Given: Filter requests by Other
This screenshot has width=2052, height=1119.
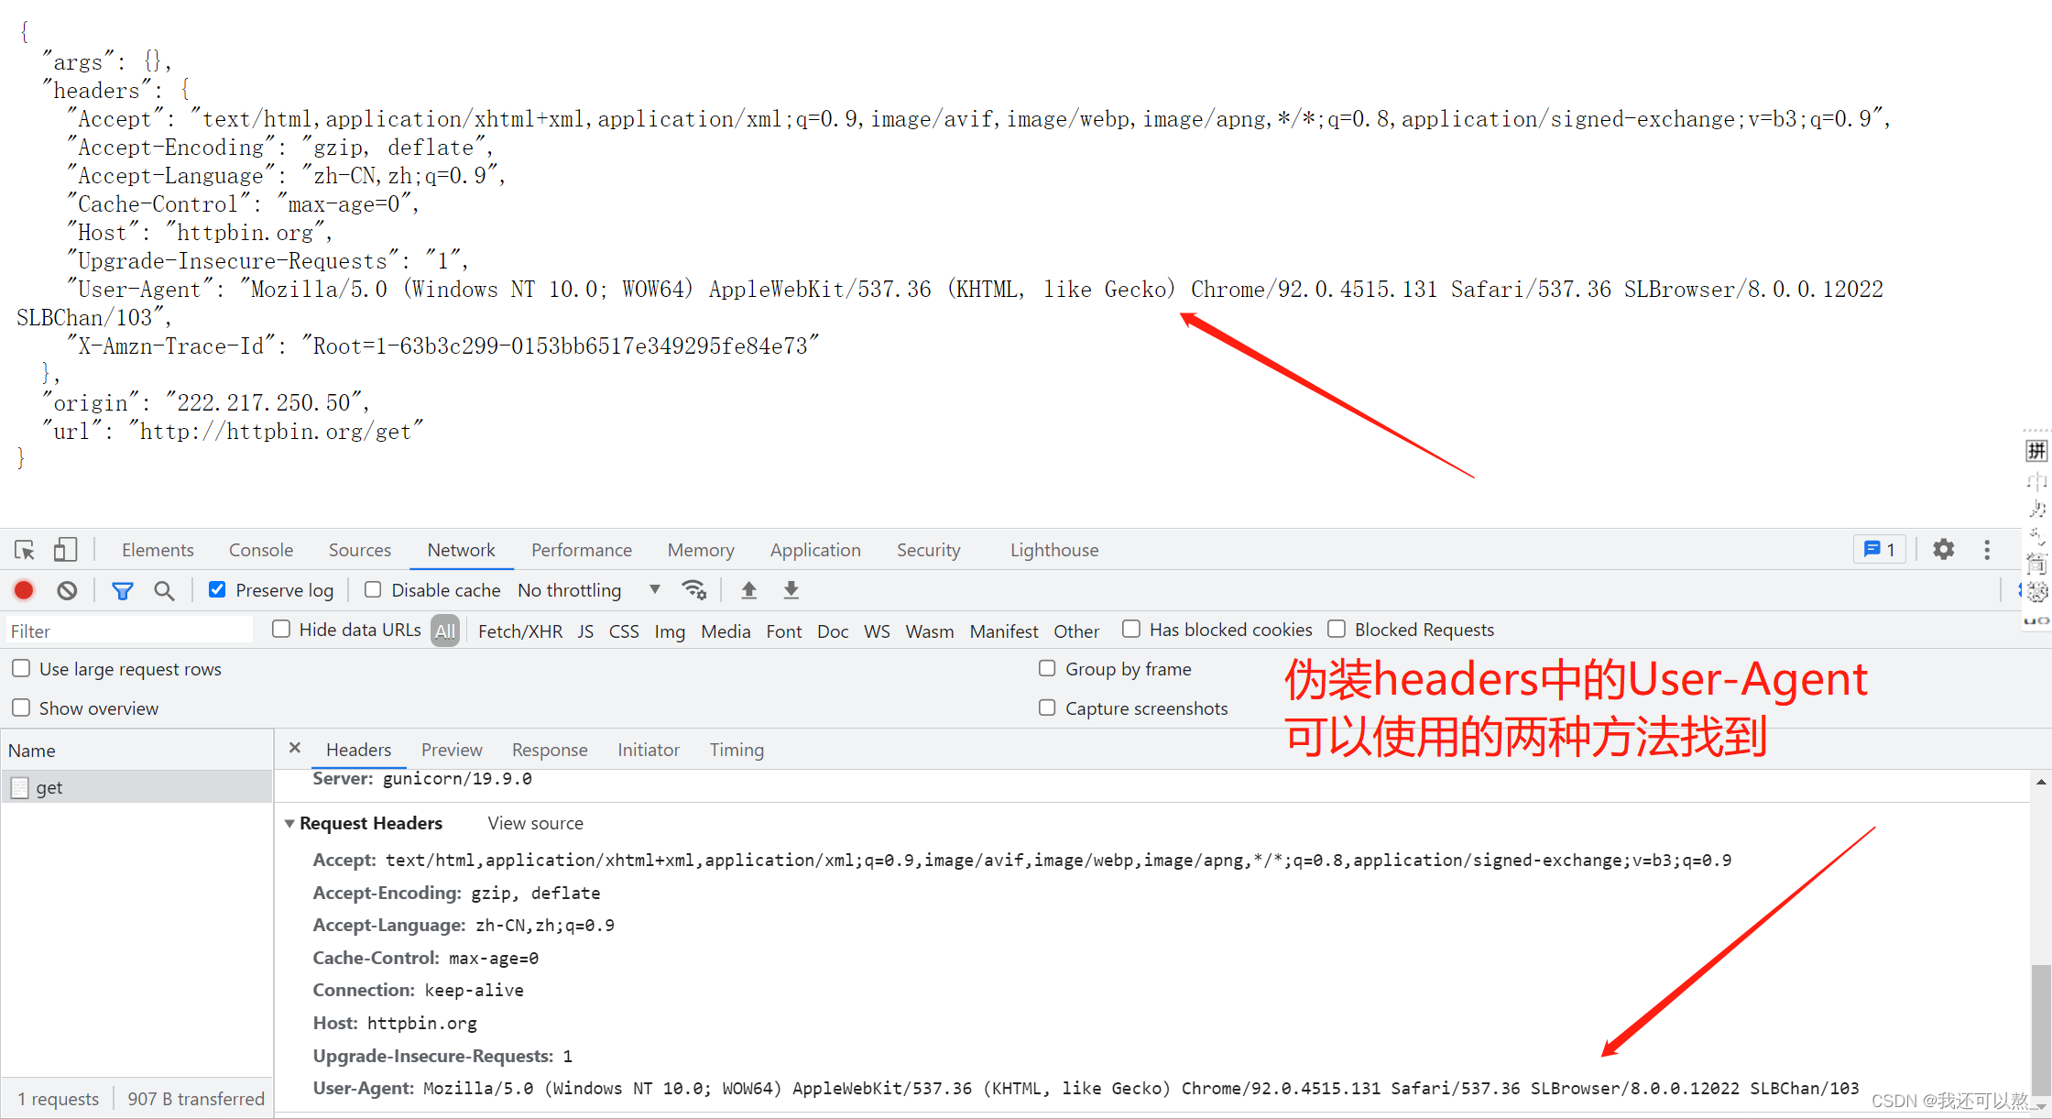Looking at the screenshot, I should click(x=1076, y=631).
